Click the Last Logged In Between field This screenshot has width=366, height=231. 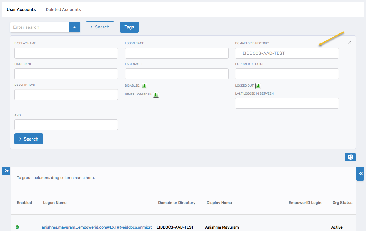click(x=287, y=103)
